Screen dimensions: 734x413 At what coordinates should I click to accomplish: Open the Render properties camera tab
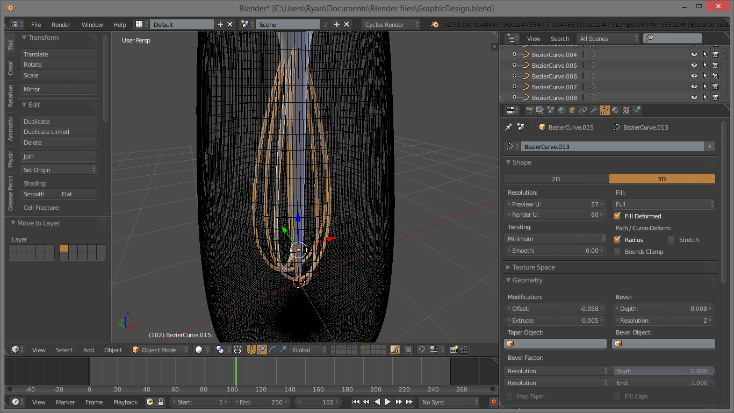click(x=529, y=110)
